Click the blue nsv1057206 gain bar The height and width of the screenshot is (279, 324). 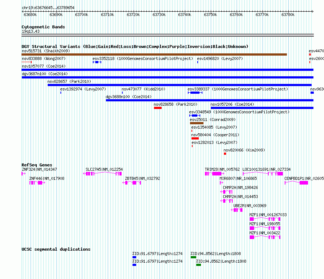(262, 108)
